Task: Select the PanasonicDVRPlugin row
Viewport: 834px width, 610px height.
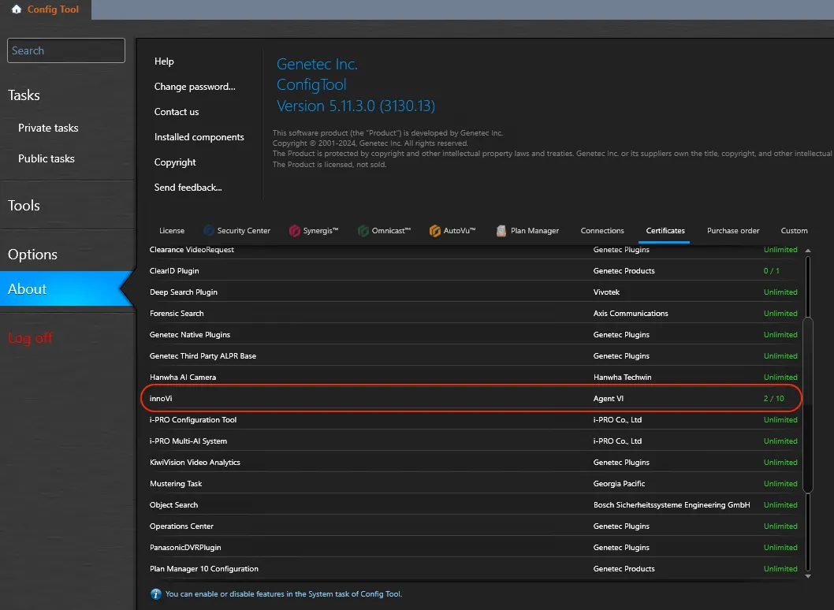Action: pos(474,547)
